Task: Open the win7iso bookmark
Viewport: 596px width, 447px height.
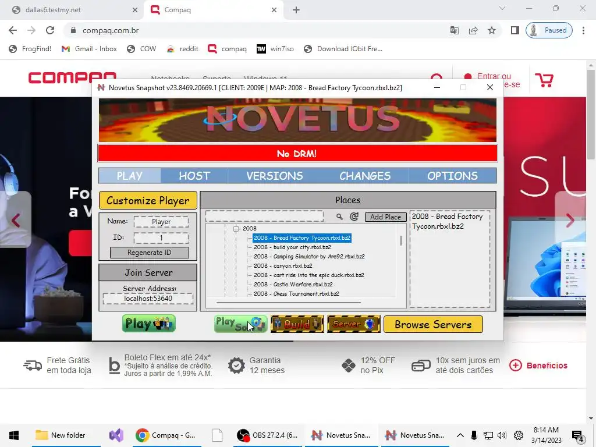Action: [275, 49]
